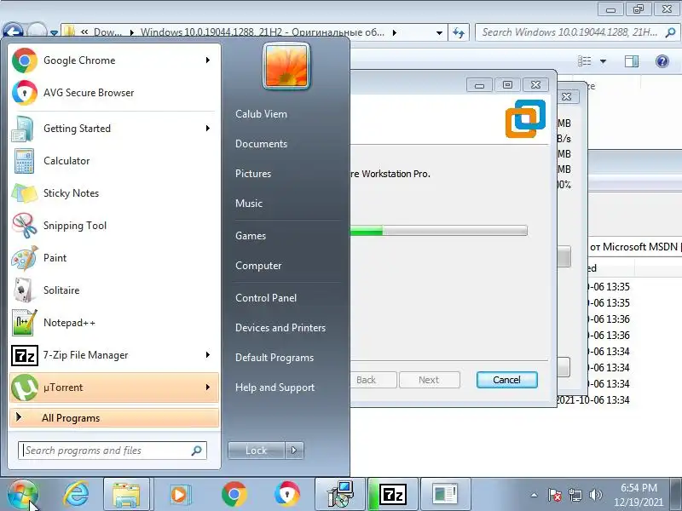Open shutdown options arrow beside Lock
This screenshot has height=511, width=682.
click(x=294, y=451)
